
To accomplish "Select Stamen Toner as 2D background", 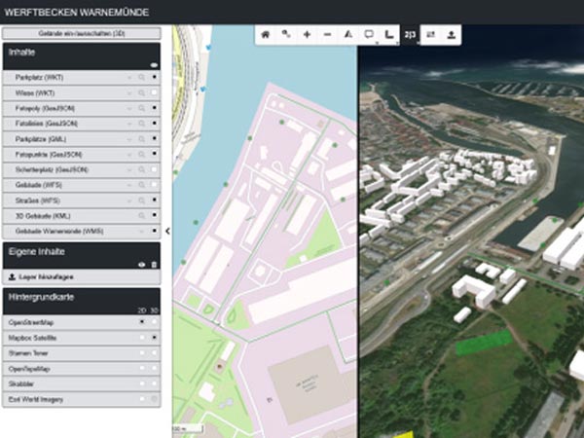I will click(x=142, y=351).
